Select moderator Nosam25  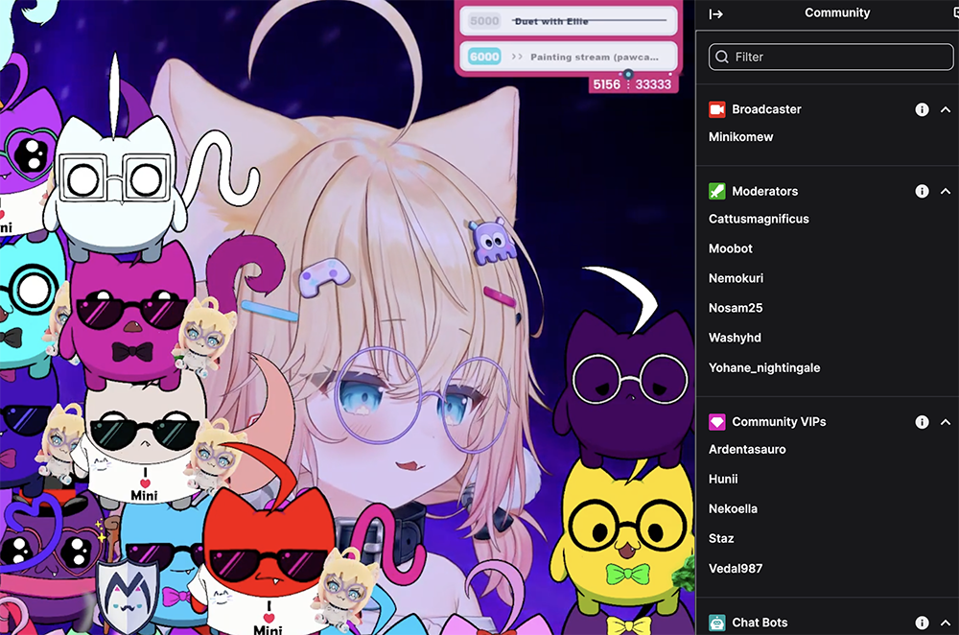tap(736, 308)
